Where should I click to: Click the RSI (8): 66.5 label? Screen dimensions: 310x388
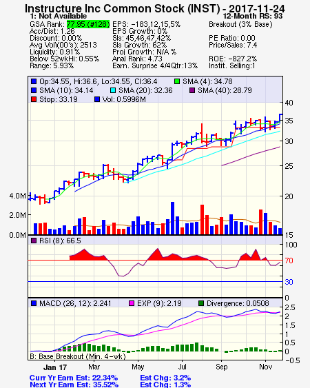pyautogui.click(x=60, y=241)
